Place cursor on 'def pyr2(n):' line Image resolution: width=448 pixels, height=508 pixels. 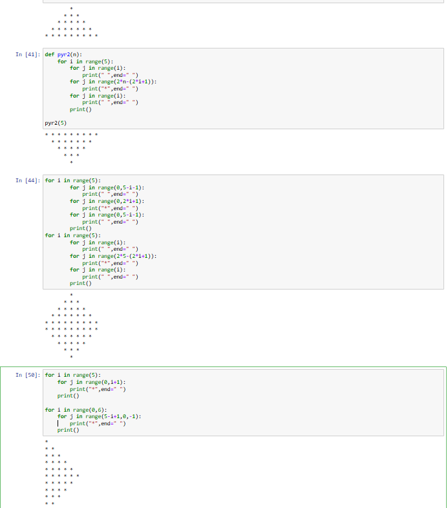[x=63, y=54]
